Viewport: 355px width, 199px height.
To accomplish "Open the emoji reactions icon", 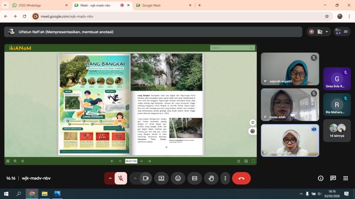I will pos(178,178).
